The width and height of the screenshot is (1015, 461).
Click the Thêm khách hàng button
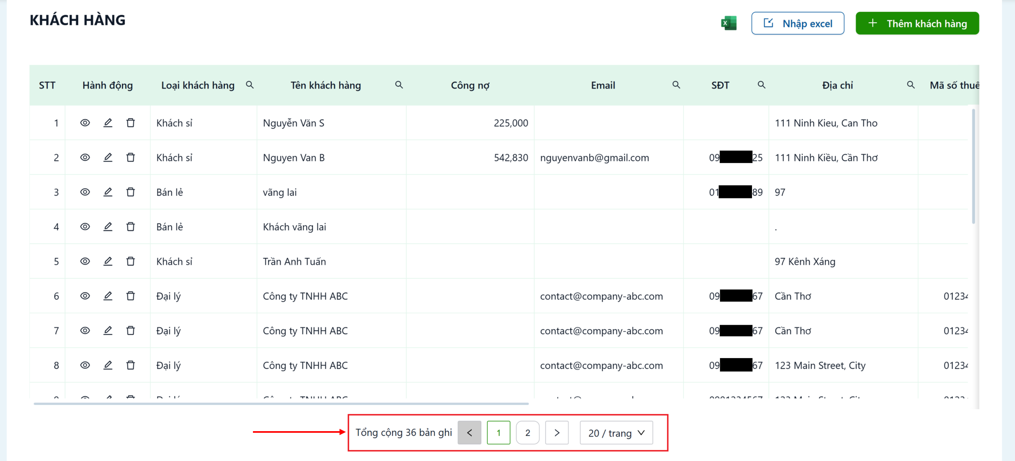[917, 23]
